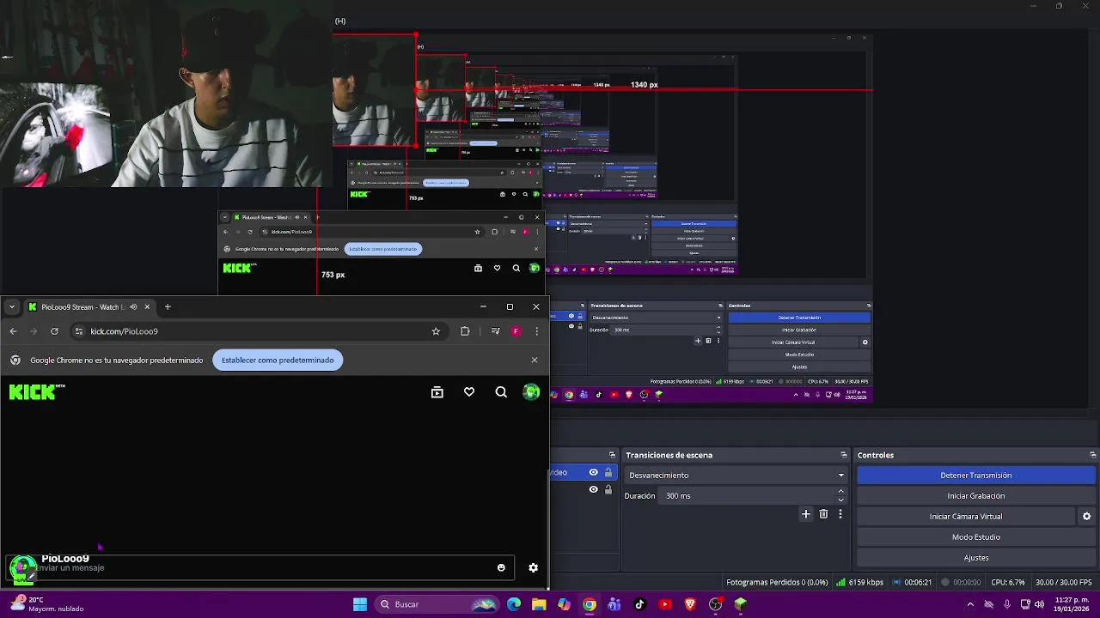1100x618 pixels.
Task: Open Kick search
Action: pyautogui.click(x=501, y=392)
